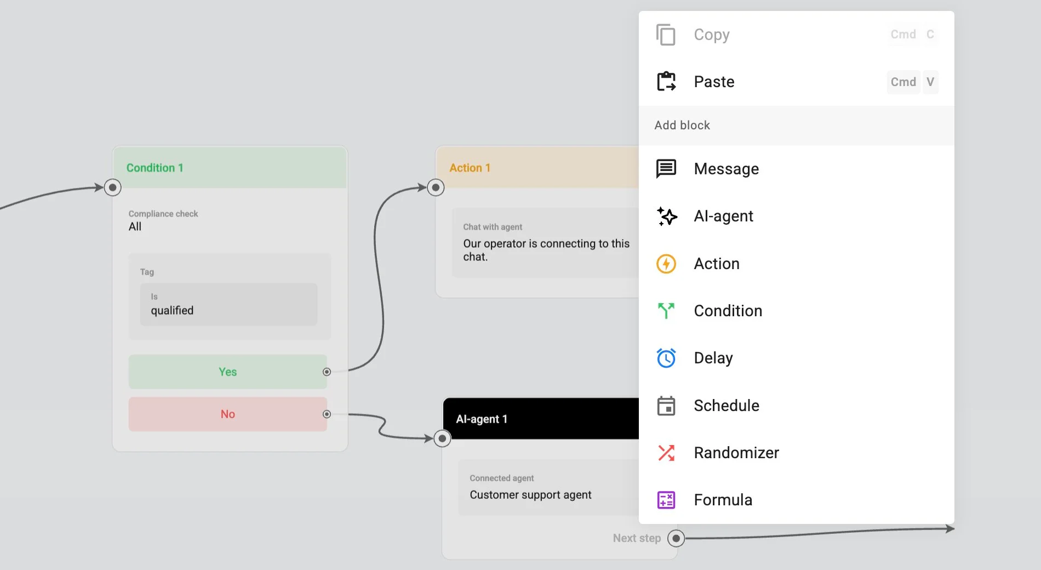Click the purple Formula calculator icon
Screen dimensions: 1041x570
click(x=666, y=500)
